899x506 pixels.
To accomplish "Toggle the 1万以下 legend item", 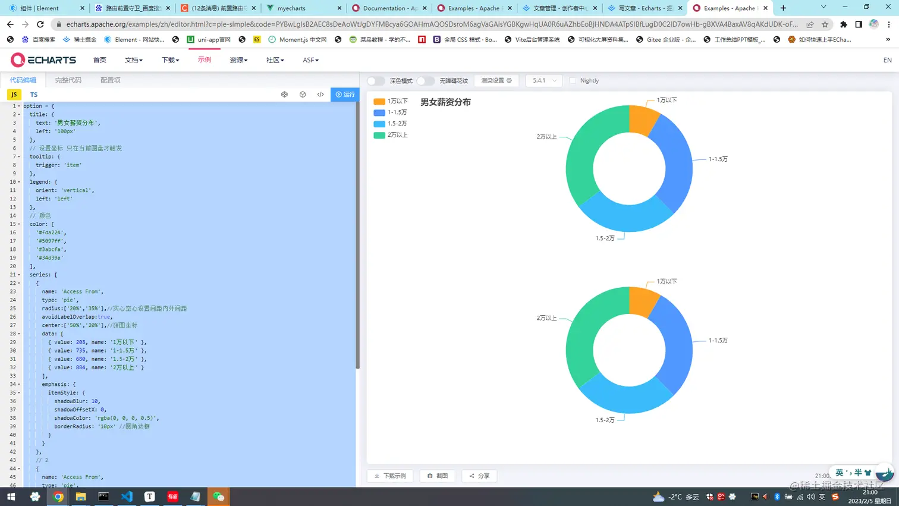I will click(x=391, y=101).
